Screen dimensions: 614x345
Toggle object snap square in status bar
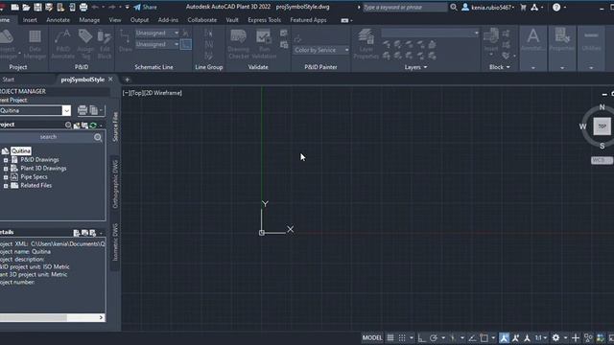(x=484, y=338)
